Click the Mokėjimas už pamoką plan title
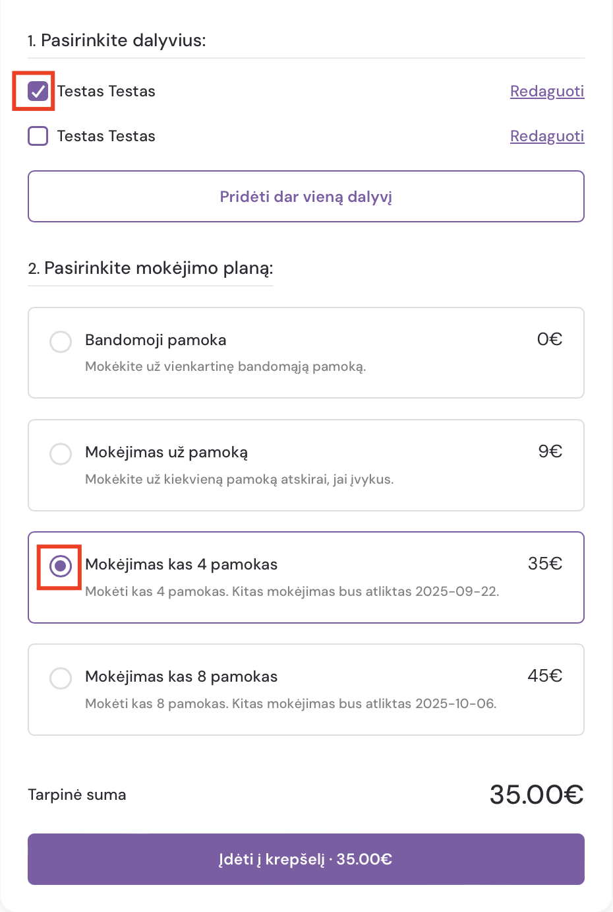Screen dimensions: 613x912 pyautogui.click(x=166, y=452)
